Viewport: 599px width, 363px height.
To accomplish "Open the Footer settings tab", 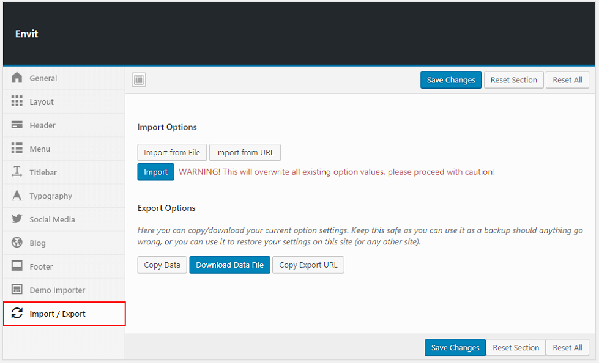I will pos(41,266).
